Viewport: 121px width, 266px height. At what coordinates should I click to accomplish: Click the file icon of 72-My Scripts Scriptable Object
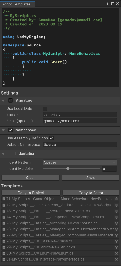[4, 205]
